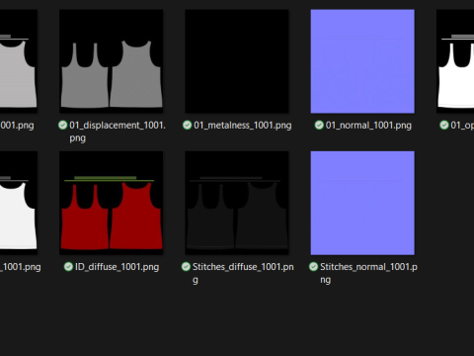This screenshot has width=474, height=356.
Task: Click sync status icon beside 01_normal_1001.png
Action: pyautogui.click(x=319, y=125)
